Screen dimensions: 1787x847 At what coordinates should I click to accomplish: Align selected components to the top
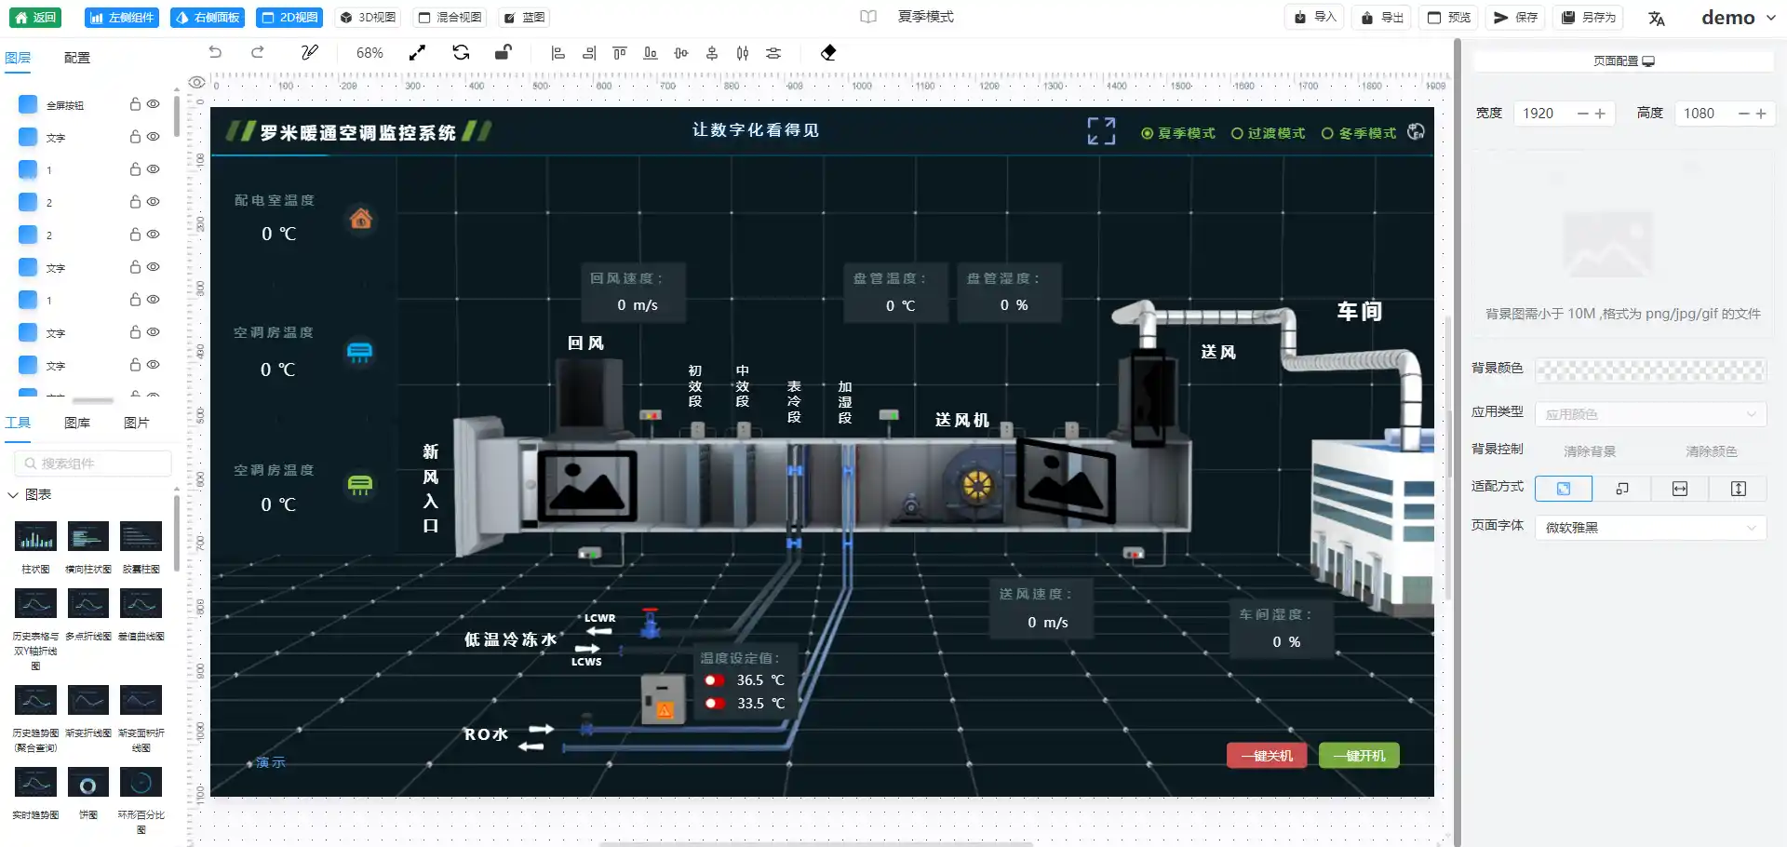(x=620, y=53)
